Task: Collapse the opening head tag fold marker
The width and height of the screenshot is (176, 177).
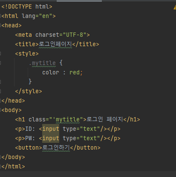Action: point(0,25)
